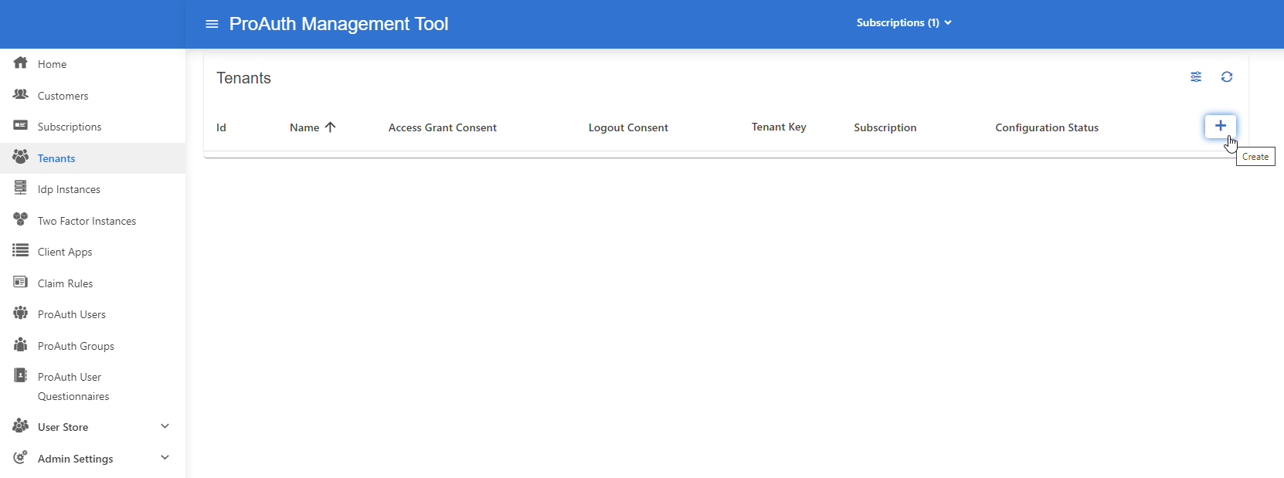1284x478 pixels.
Task: Expand the Admin Settings section chevron
Action: coord(165,457)
